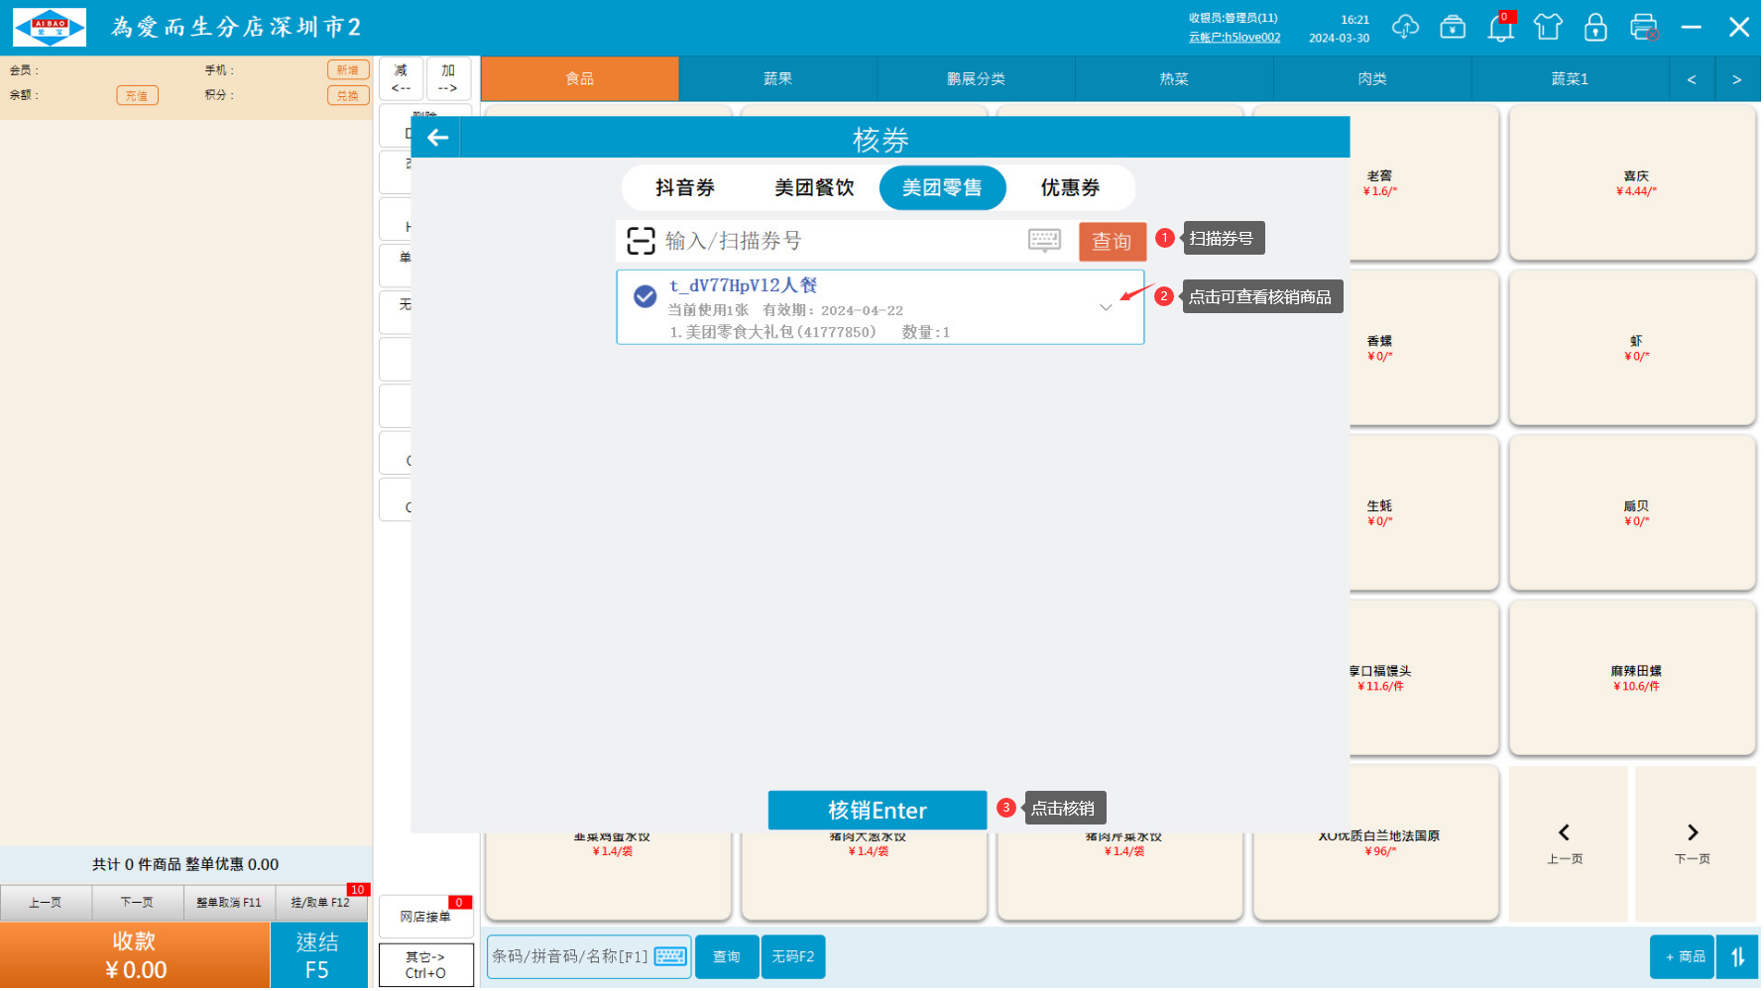Click the 挂/取单 F12 button

(320, 903)
